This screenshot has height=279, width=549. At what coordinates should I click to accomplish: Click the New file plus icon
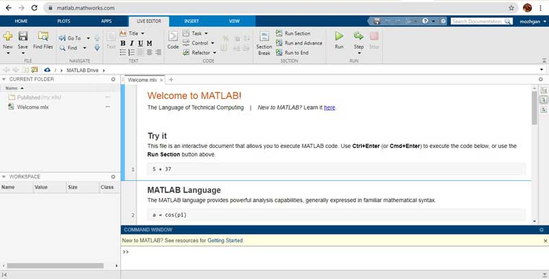[x=8, y=36]
